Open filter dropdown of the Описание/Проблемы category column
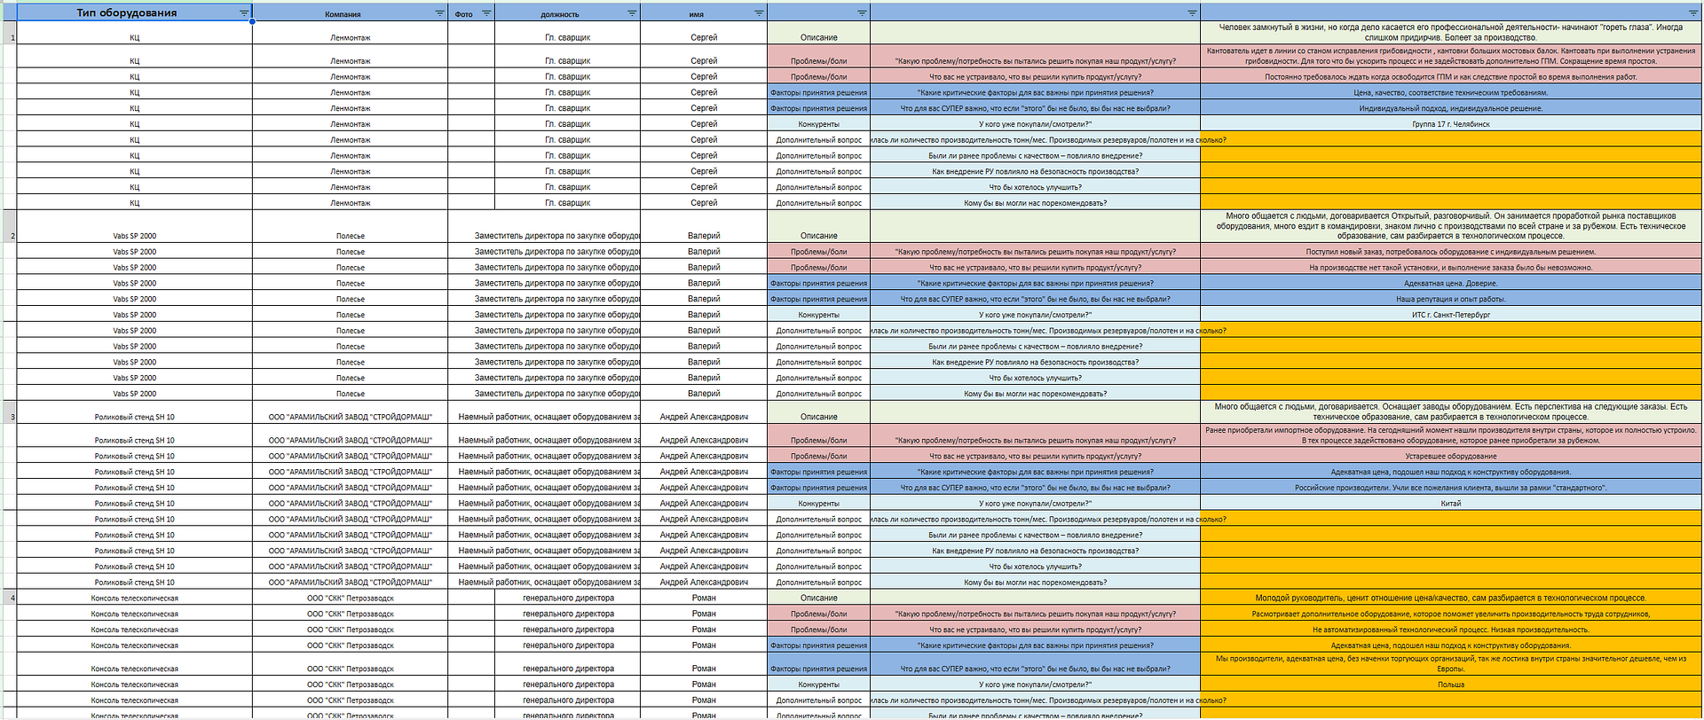 pyautogui.click(x=862, y=13)
